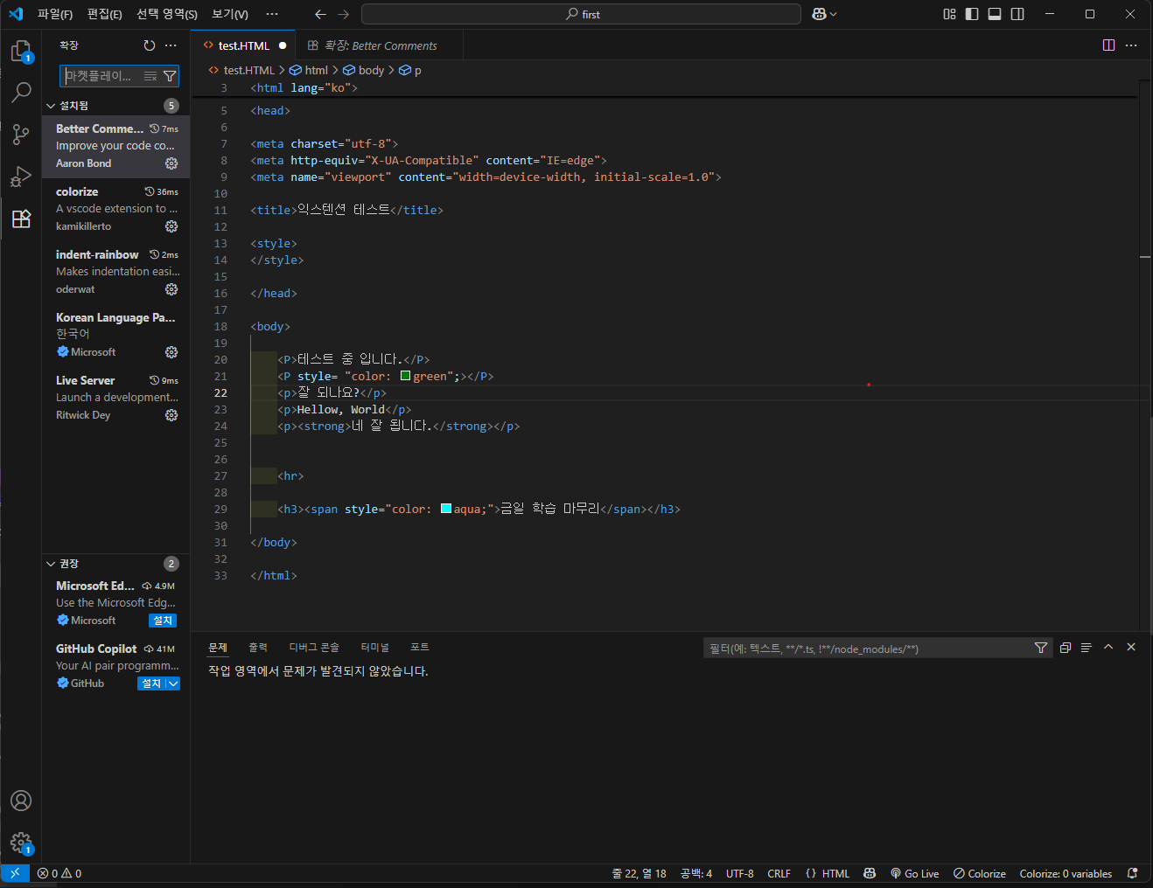
Task: Open the Run and Debug view
Action: (21, 177)
